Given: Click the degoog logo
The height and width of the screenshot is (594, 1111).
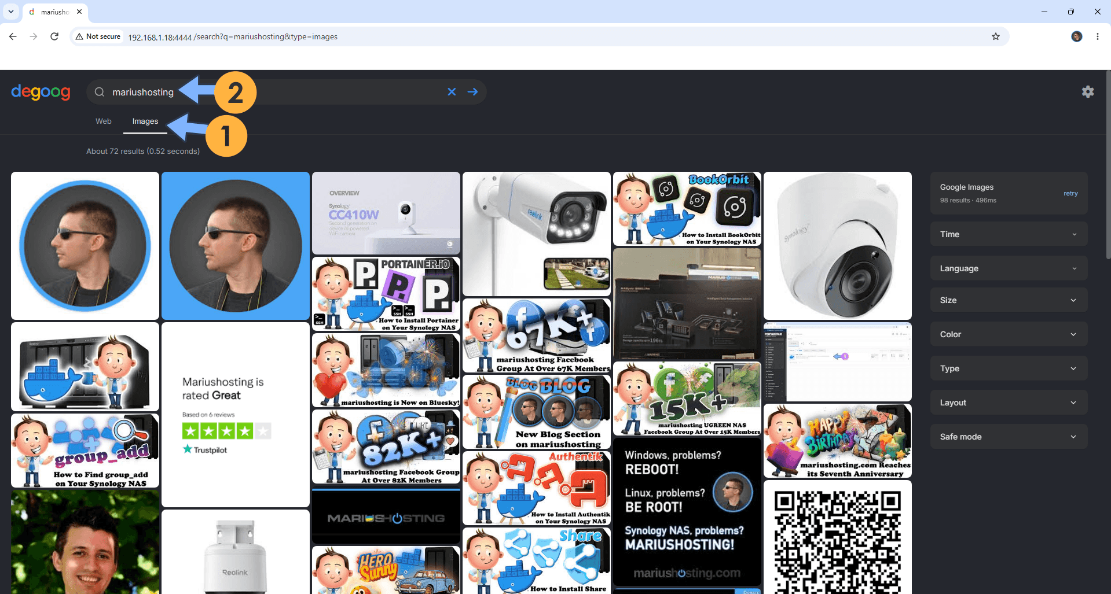Looking at the screenshot, I should [x=41, y=91].
